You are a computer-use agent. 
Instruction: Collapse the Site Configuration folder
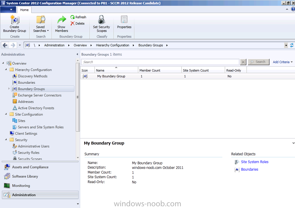click(6, 114)
